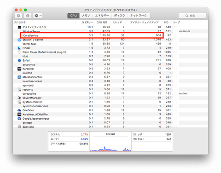
Task: Click the GoogleJapaneseInput process name
Action: [36, 119]
